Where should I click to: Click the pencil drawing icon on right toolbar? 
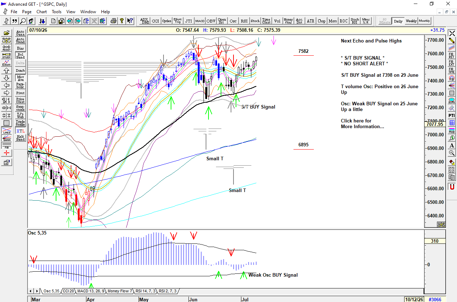pyautogui.click(x=452, y=41)
